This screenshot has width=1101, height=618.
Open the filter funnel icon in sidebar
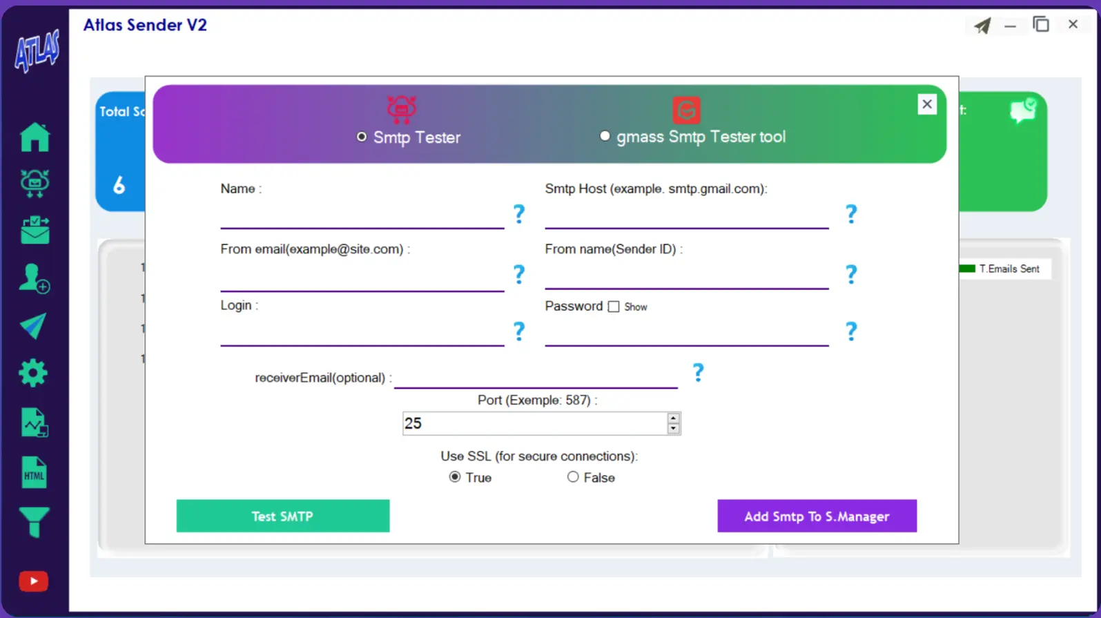(x=34, y=522)
